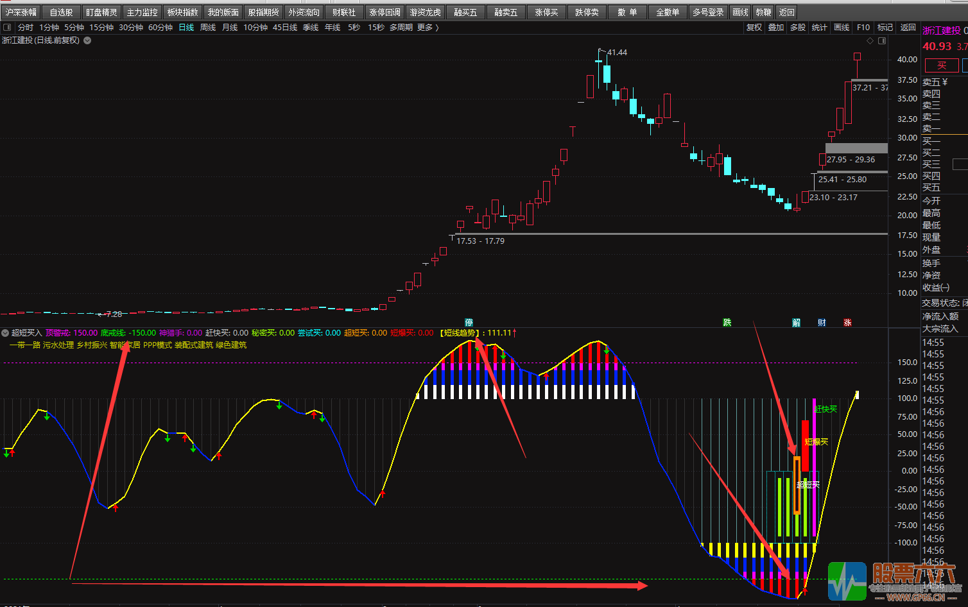This screenshot has height=607, width=968.
Task: Click 装配式建筑 sector tag
Action: click(x=194, y=345)
